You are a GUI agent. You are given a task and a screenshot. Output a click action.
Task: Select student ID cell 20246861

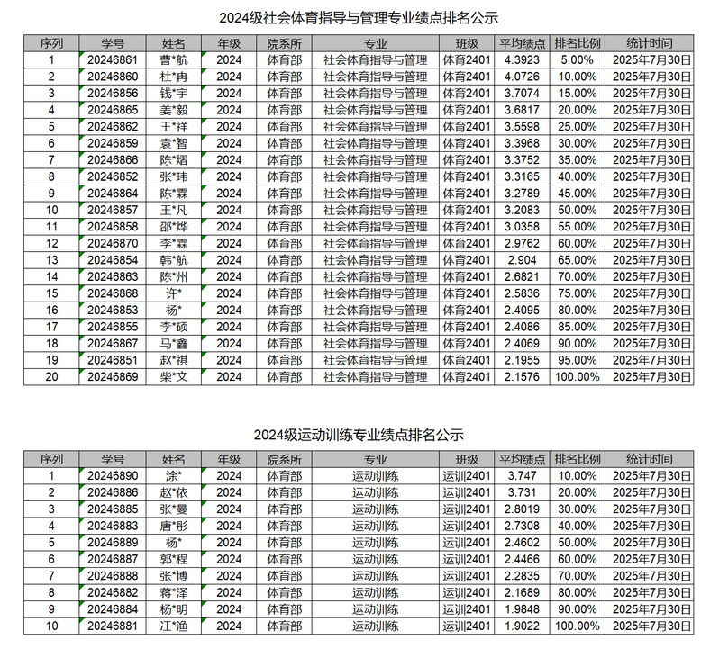point(113,60)
